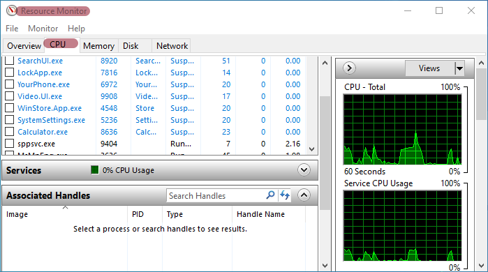Expand the Services section chevron

pos(304,170)
